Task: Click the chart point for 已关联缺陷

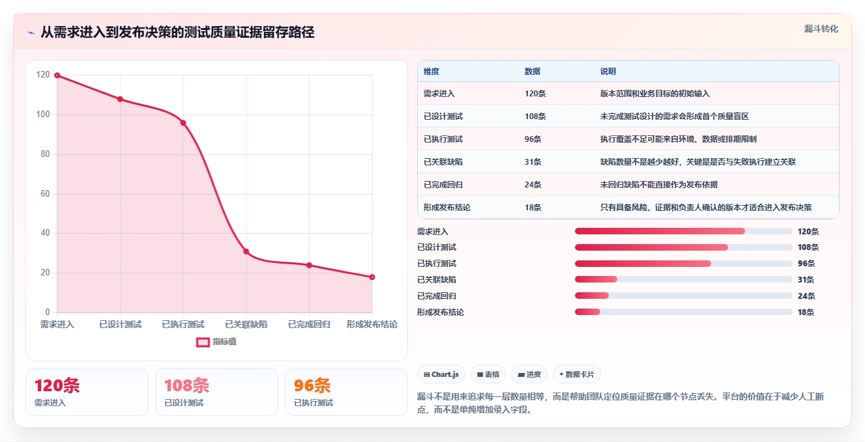Action: tap(246, 251)
